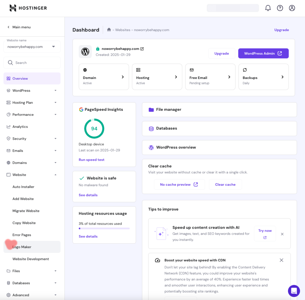Open the notifications bell

click(x=268, y=8)
